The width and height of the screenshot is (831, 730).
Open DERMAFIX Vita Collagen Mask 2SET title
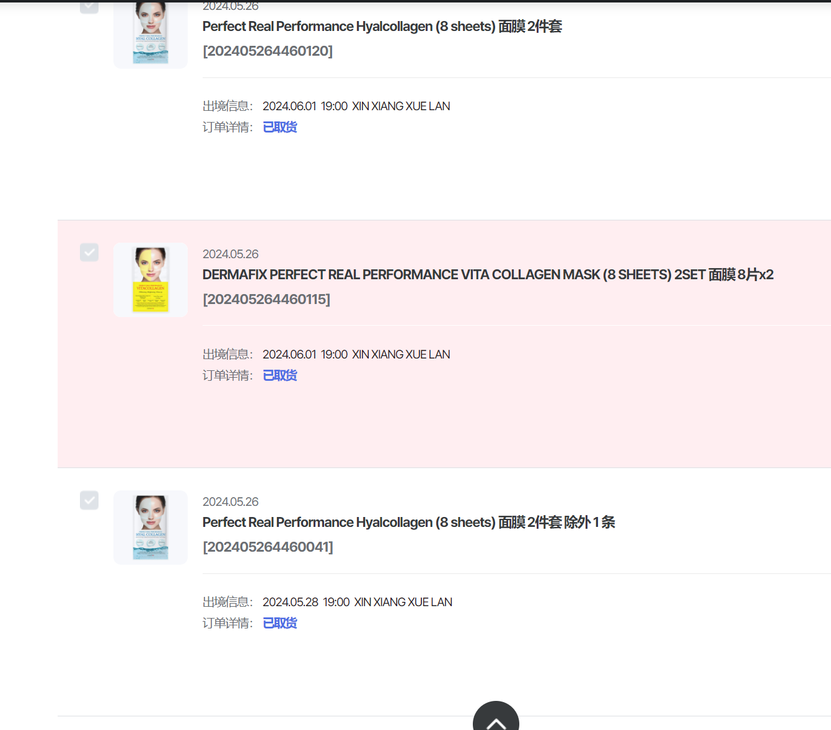[488, 274]
